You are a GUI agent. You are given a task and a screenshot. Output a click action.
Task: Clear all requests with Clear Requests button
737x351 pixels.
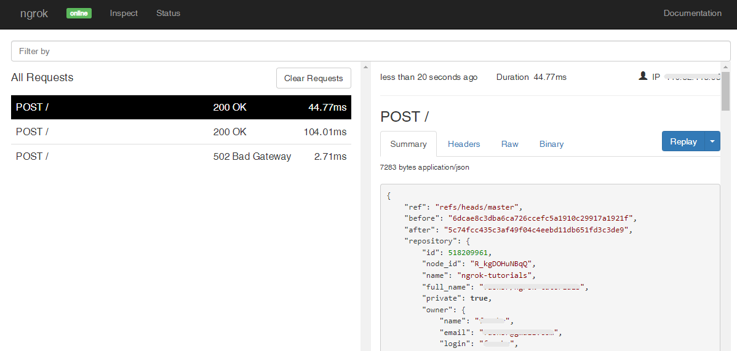pos(314,78)
